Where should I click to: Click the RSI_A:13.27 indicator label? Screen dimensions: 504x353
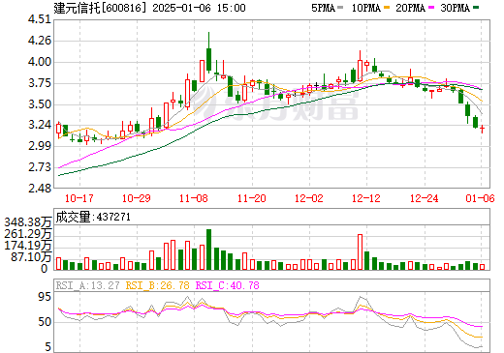[87, 285]
